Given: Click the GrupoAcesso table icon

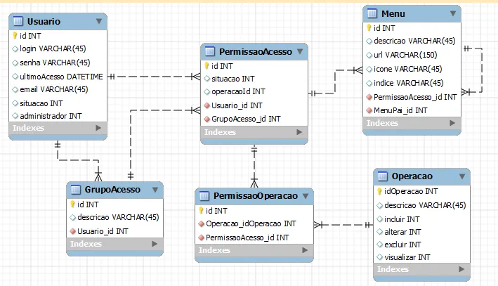Looking at the screenshot, I should tap(76, 190).
